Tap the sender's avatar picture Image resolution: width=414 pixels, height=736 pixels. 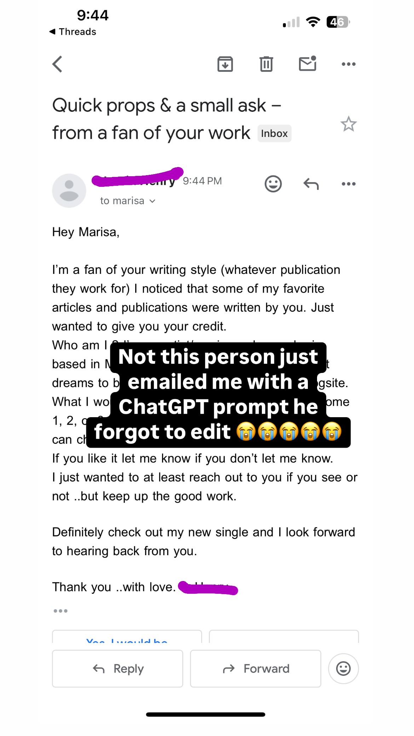coord(69,190)
